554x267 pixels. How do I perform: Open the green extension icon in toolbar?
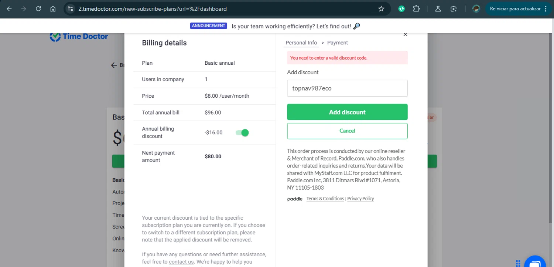[401, 9]
